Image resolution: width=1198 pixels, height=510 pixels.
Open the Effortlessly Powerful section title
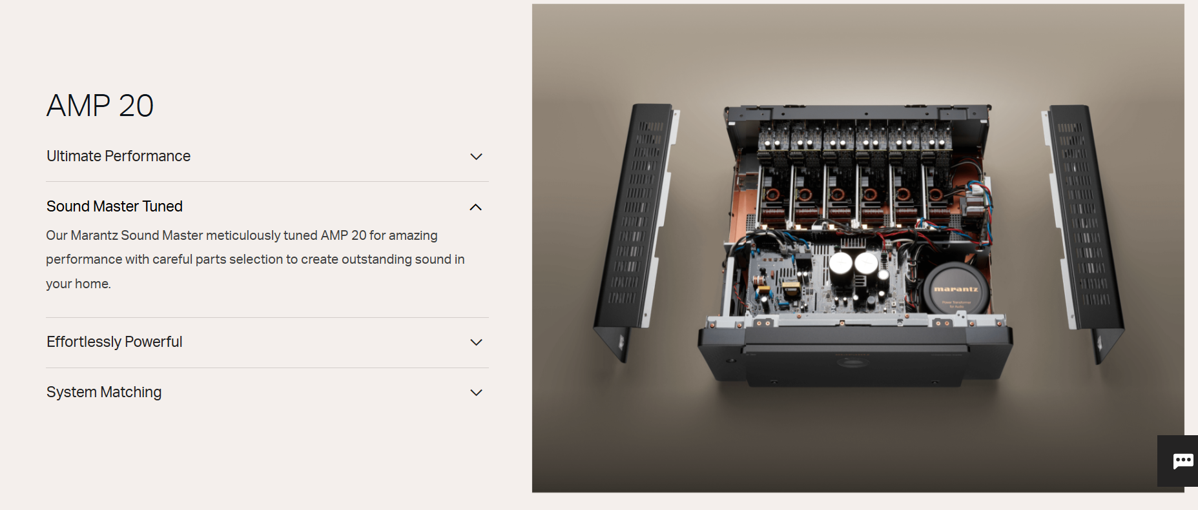coord(114,342)
